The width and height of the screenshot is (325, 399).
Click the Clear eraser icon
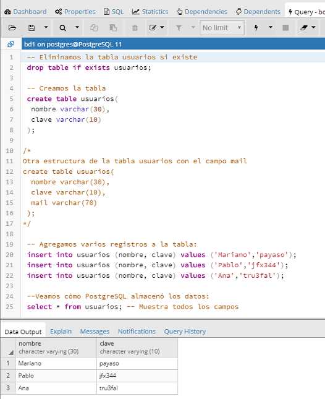pyautogui.click(x=303, y=28)
